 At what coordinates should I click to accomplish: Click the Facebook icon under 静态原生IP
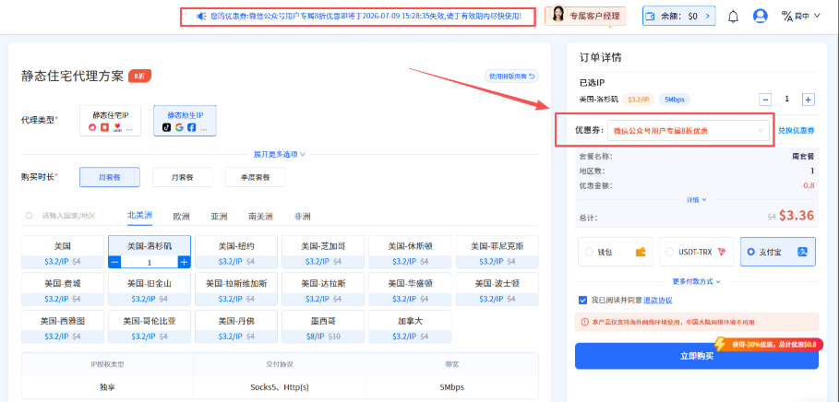(x=192, y=127)
